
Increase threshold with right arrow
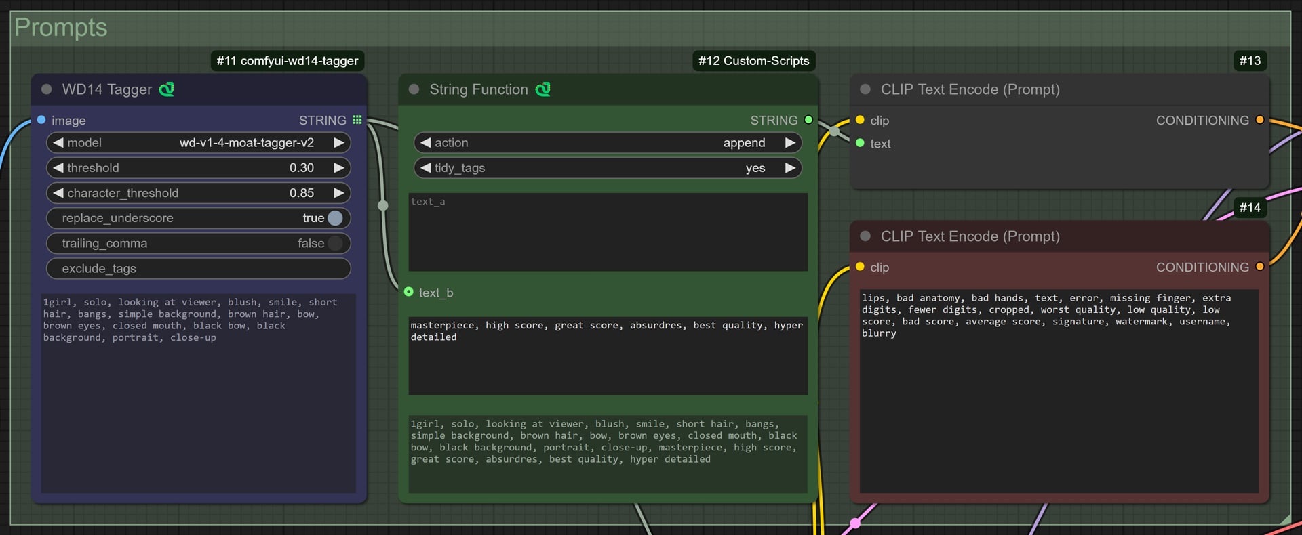coord(339,168)
